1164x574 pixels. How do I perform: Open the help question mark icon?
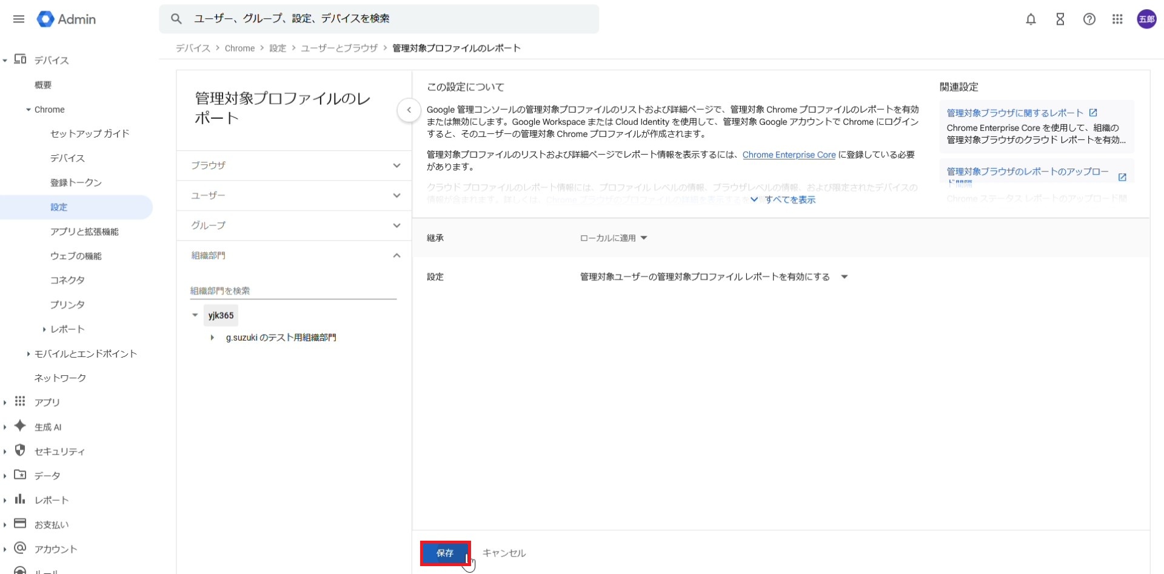coord(1089,19)
